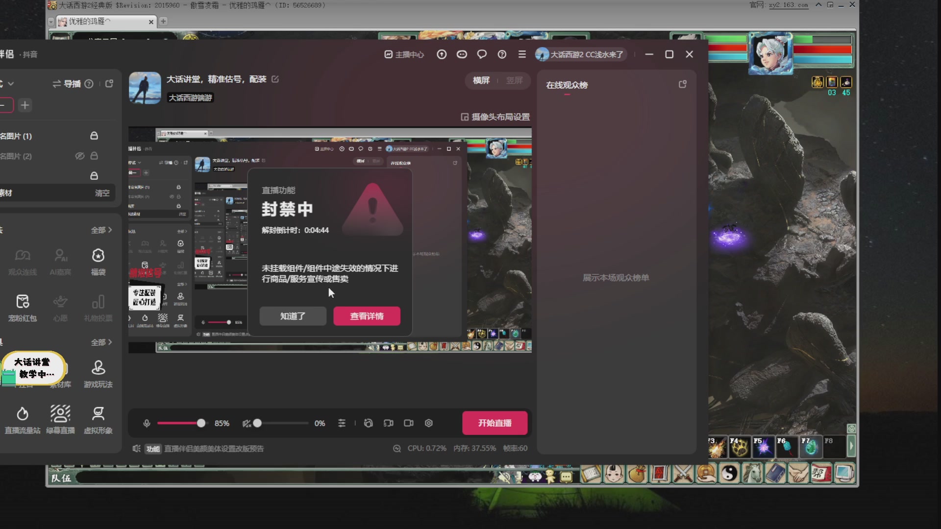
Task: Expand the scene mode dropdown chevron
Action: [11, 84]
